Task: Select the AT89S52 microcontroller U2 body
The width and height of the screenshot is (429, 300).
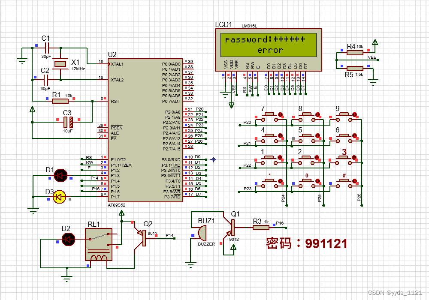Action: [145, 130]
